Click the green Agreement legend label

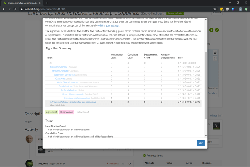[x=51, y=112]
